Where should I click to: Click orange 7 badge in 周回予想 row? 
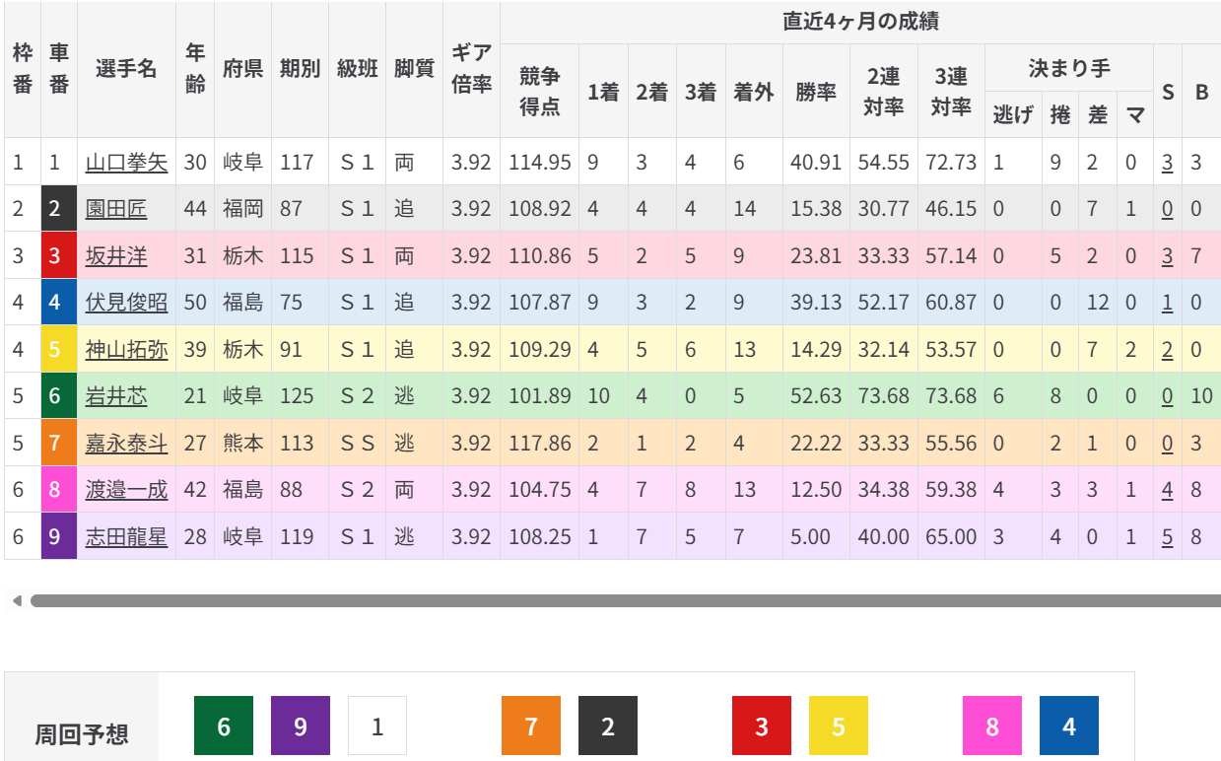click(531, 726)
